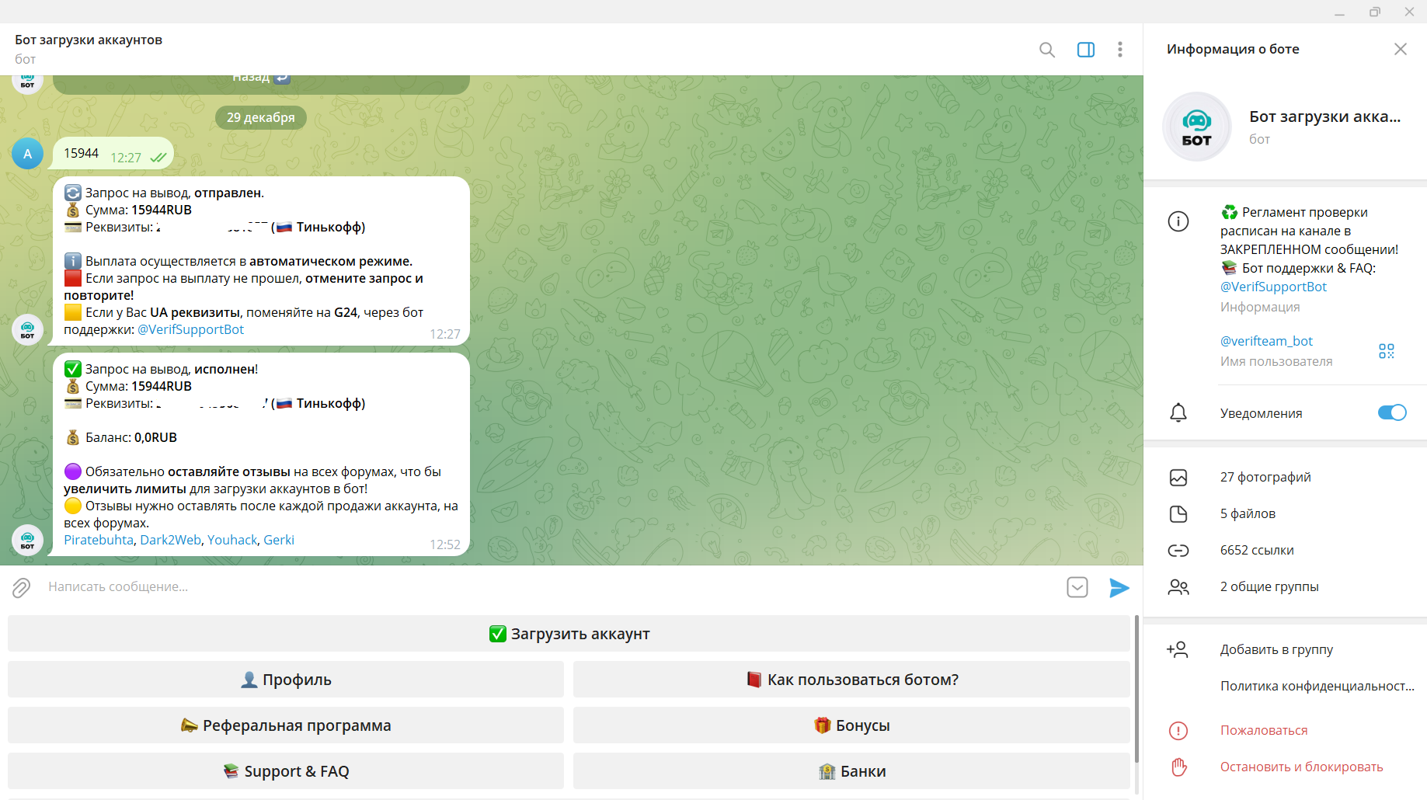Screen dimensions: 1427x800
Task: Hide the bot keyboard via command icon
Action: tap(1077, 587)
